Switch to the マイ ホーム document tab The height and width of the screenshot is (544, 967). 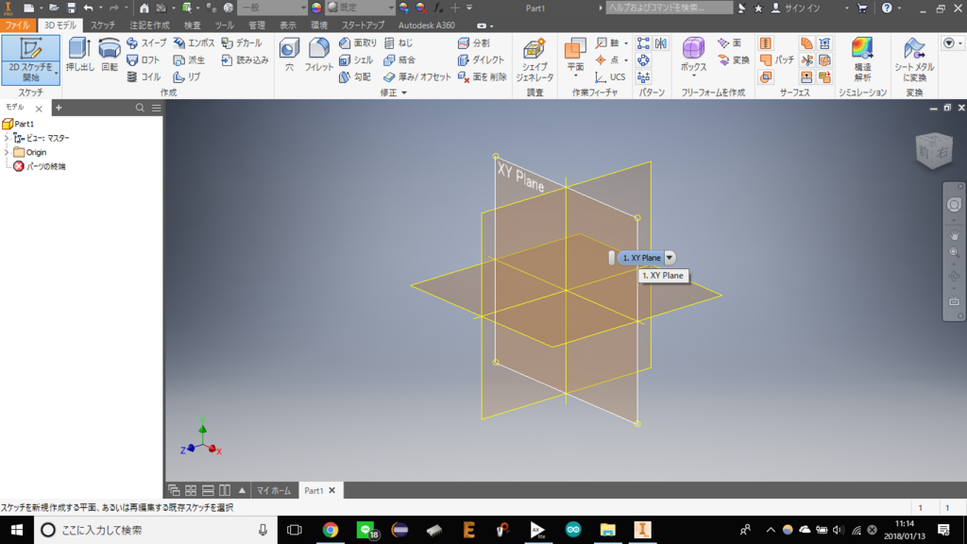(x=274, y=491)
